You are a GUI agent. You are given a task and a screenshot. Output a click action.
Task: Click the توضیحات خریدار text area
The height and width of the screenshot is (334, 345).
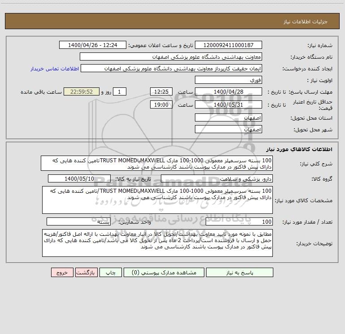(157, 243)
